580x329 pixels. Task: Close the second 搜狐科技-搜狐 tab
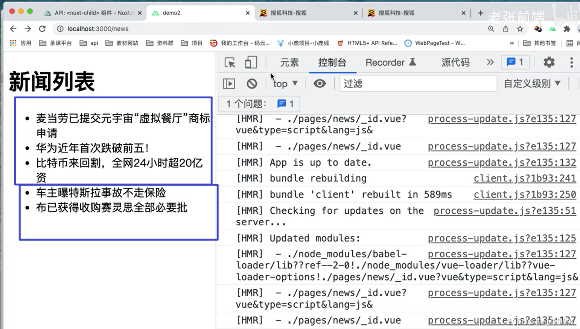click(x=463, y=13)
